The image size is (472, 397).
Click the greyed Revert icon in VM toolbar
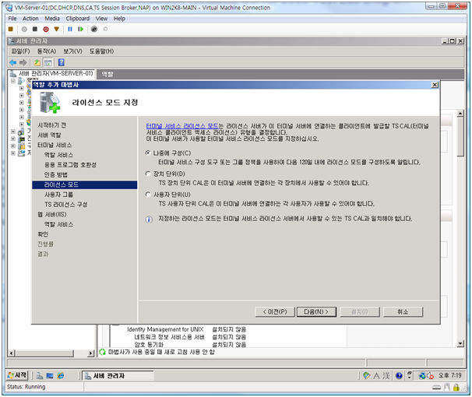105,29
